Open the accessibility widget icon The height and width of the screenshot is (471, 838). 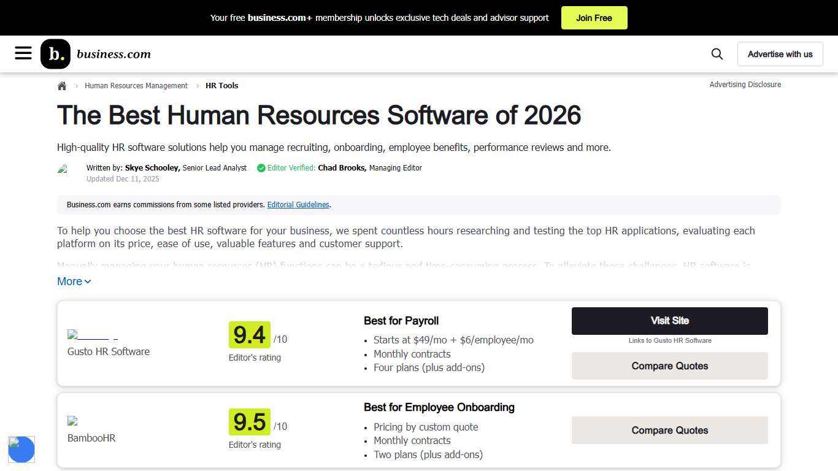tap(21, 450)
